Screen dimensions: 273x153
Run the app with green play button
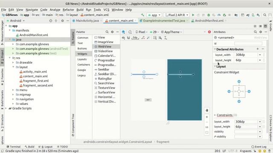click(193, 15)
